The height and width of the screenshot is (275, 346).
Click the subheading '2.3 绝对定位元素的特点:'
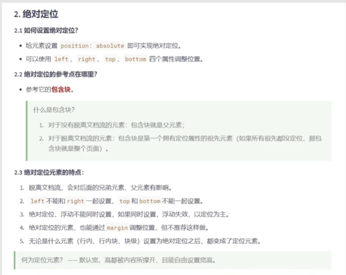[49, 172]
